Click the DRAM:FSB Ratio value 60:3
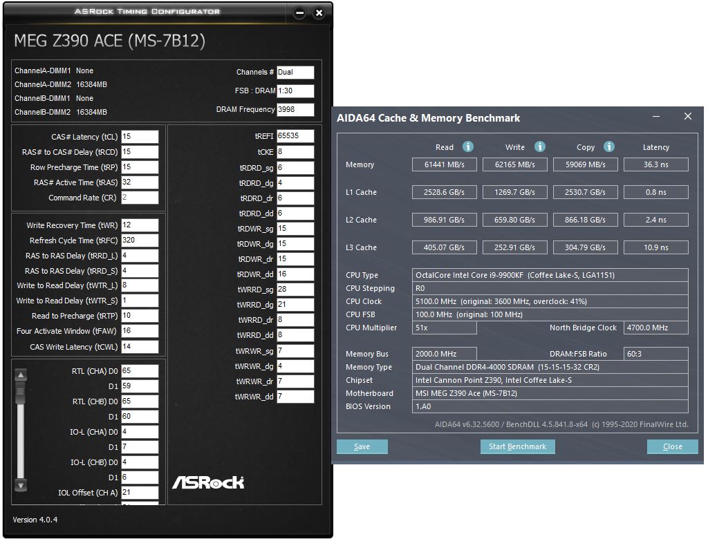708x539 pixels. pos(655,354)
